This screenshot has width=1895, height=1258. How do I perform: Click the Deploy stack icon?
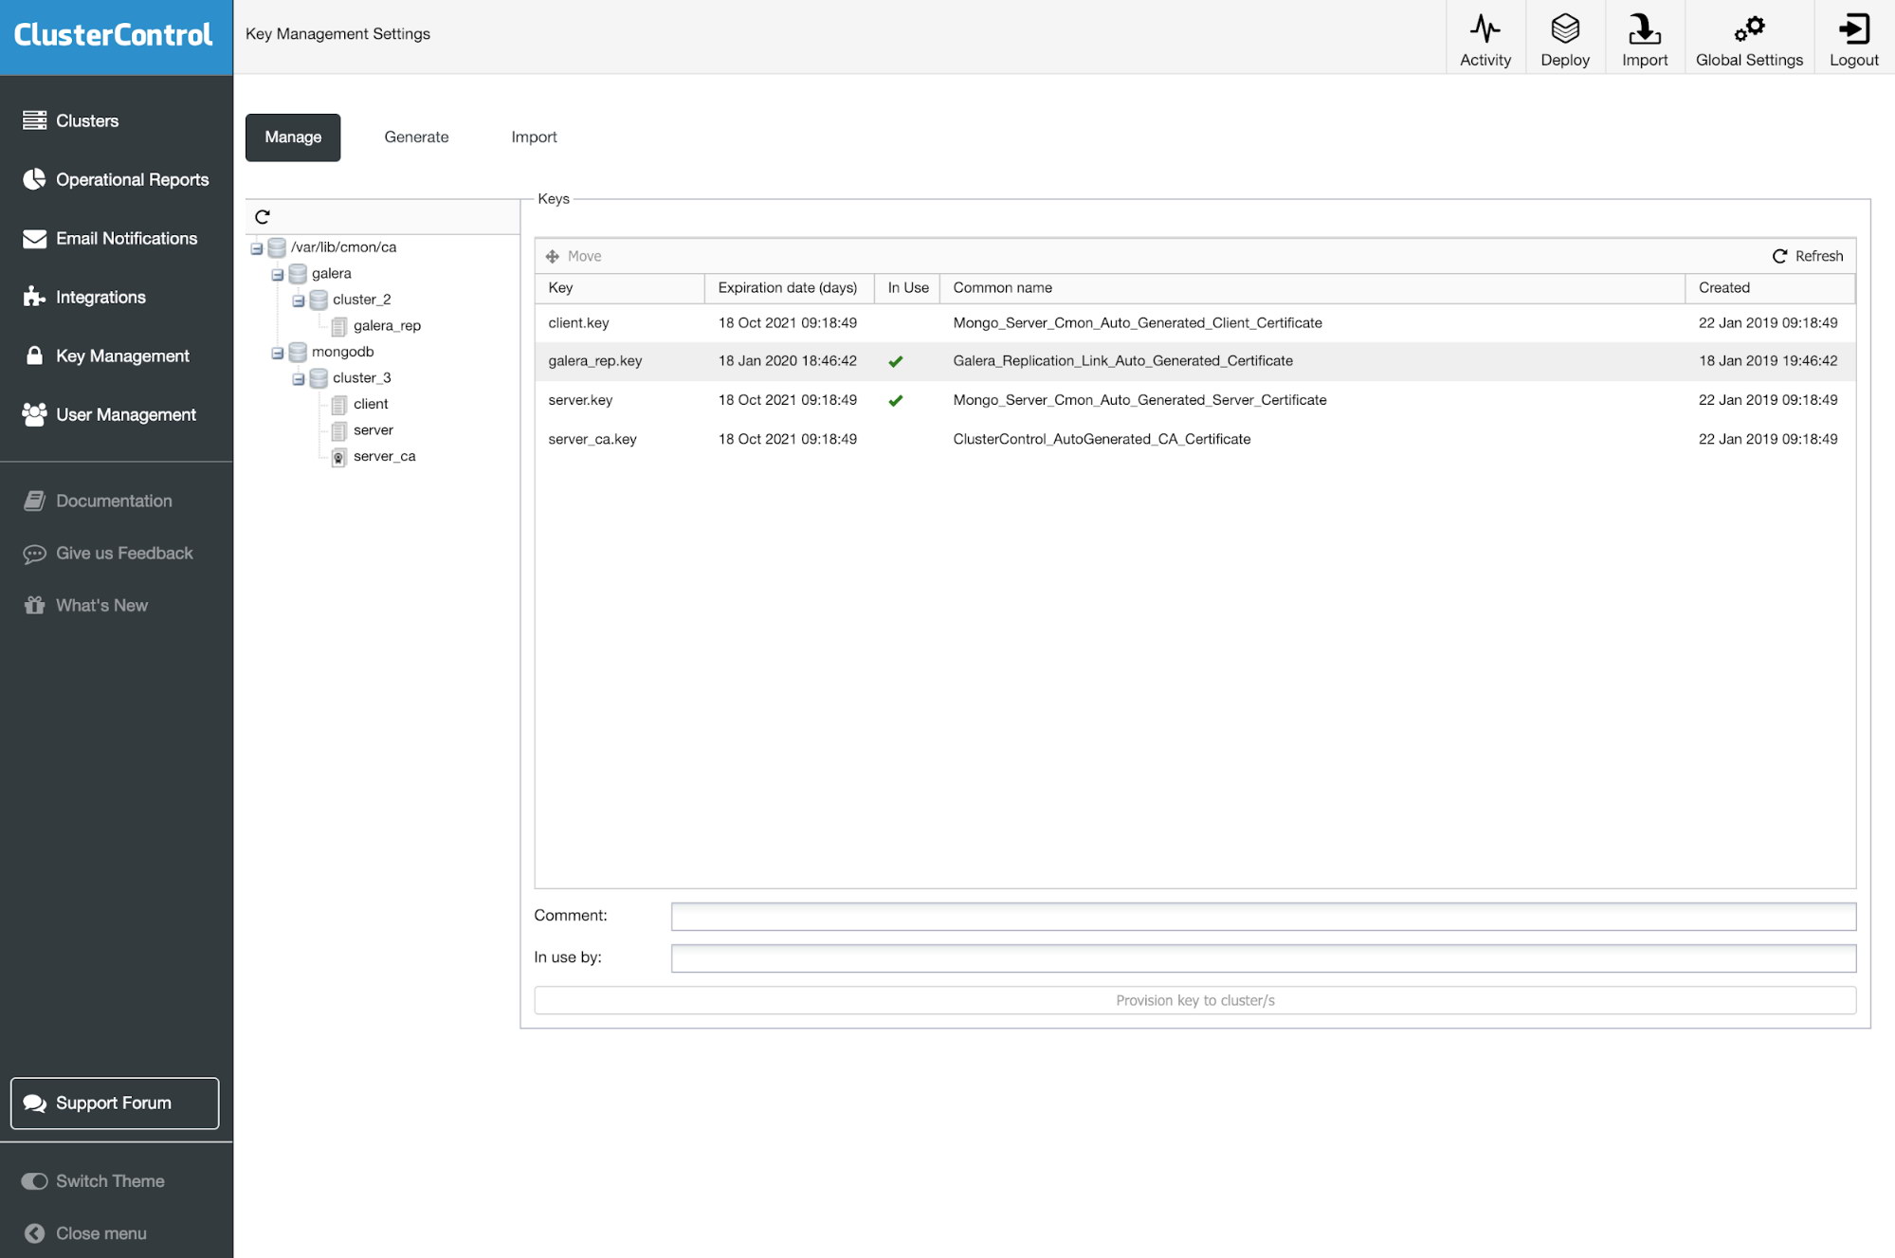coord(1564,28)
